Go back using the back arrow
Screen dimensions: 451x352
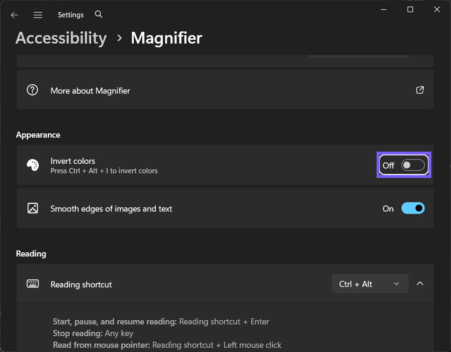click(15, 15)
